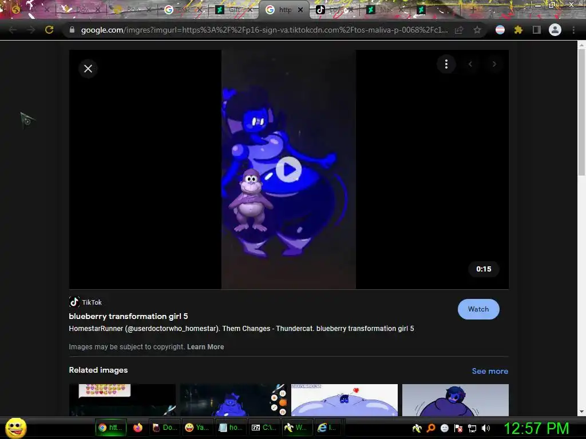The width and height of the screenshot is (586, 439).
Task: Click the 0:15 video duration badge
Action: tap(484, 269)
